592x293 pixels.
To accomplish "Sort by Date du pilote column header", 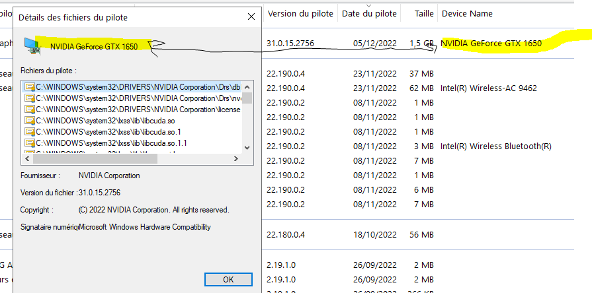I will [x=369, y=14].
